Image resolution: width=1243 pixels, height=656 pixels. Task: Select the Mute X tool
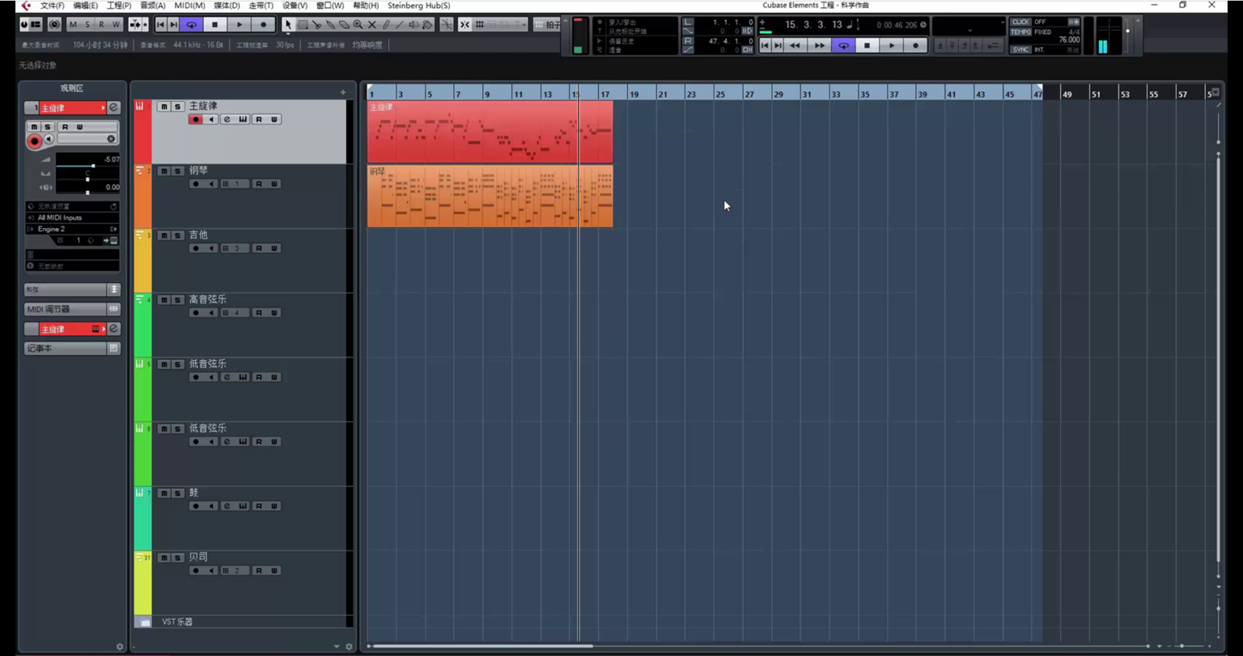[x=372, y=25]
